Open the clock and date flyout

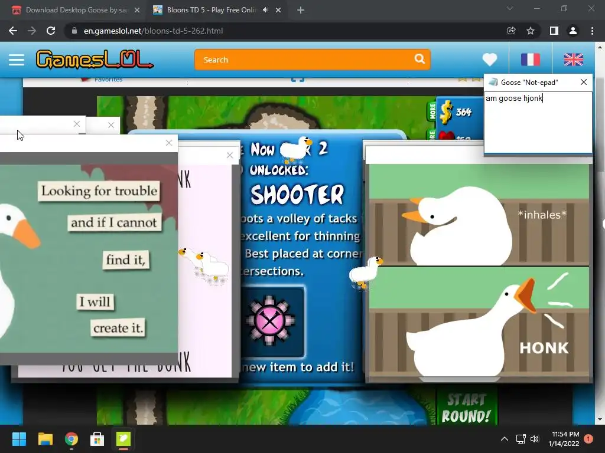tap(564, 439)
